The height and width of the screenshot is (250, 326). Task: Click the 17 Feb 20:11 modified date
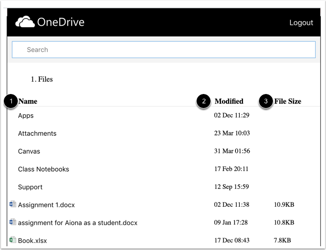tap(231, 169)
